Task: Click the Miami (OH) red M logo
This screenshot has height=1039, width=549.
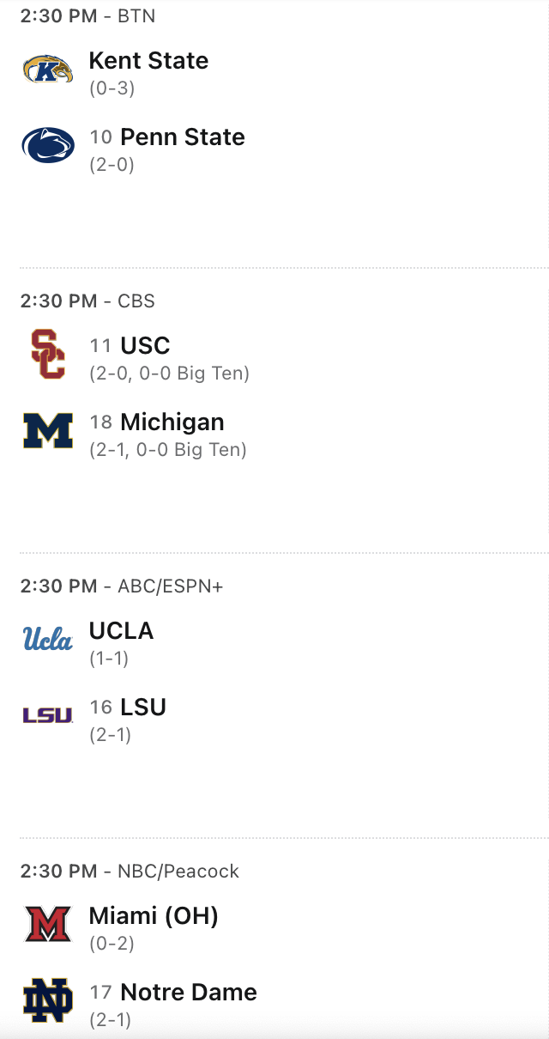Action: point(48,924)
